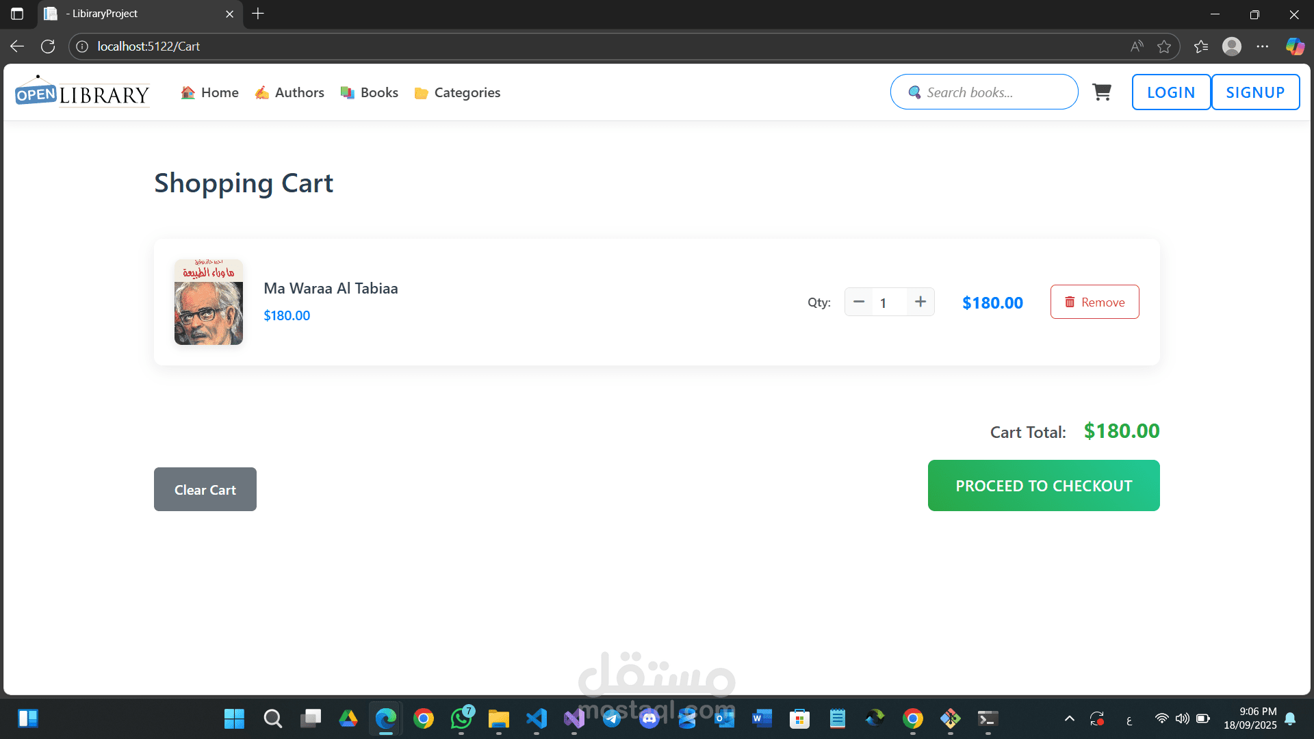Open a new browser tab
1314x739 pixels.
coord(258,14)
